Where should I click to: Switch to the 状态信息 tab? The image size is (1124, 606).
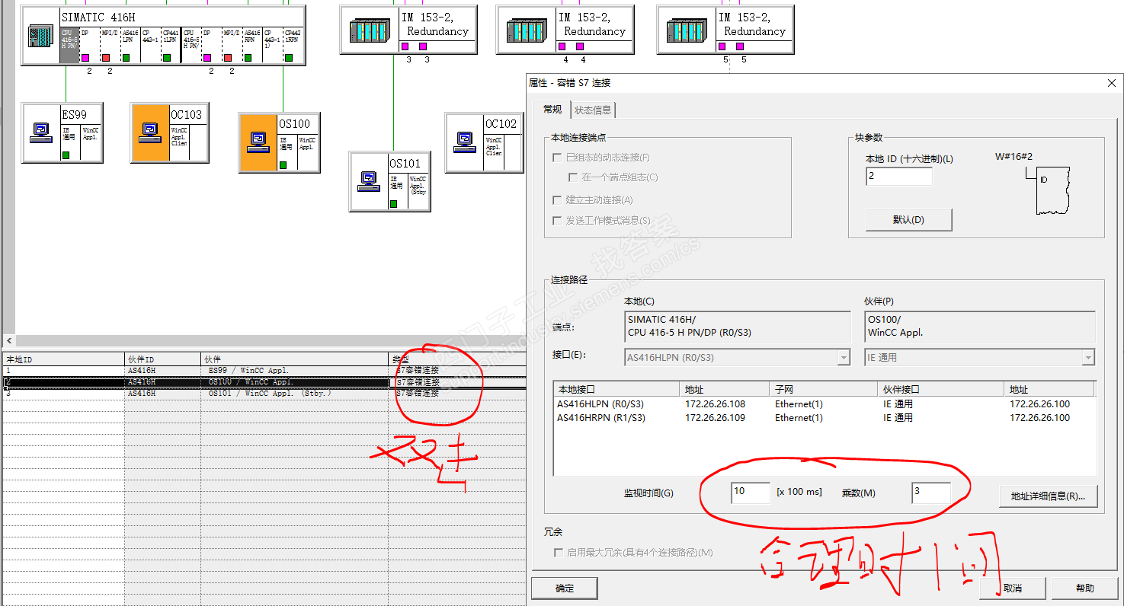pos(593,110)
